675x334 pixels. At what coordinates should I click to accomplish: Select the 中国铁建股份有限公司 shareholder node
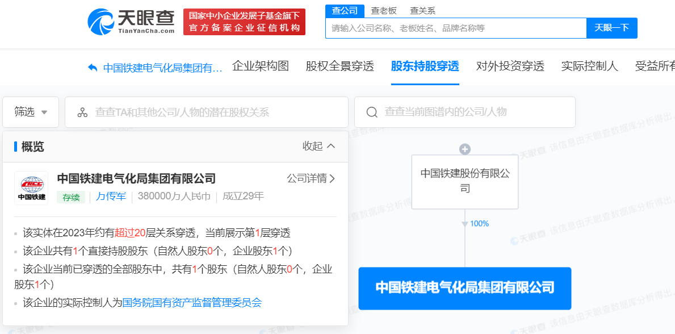[465, 181]
